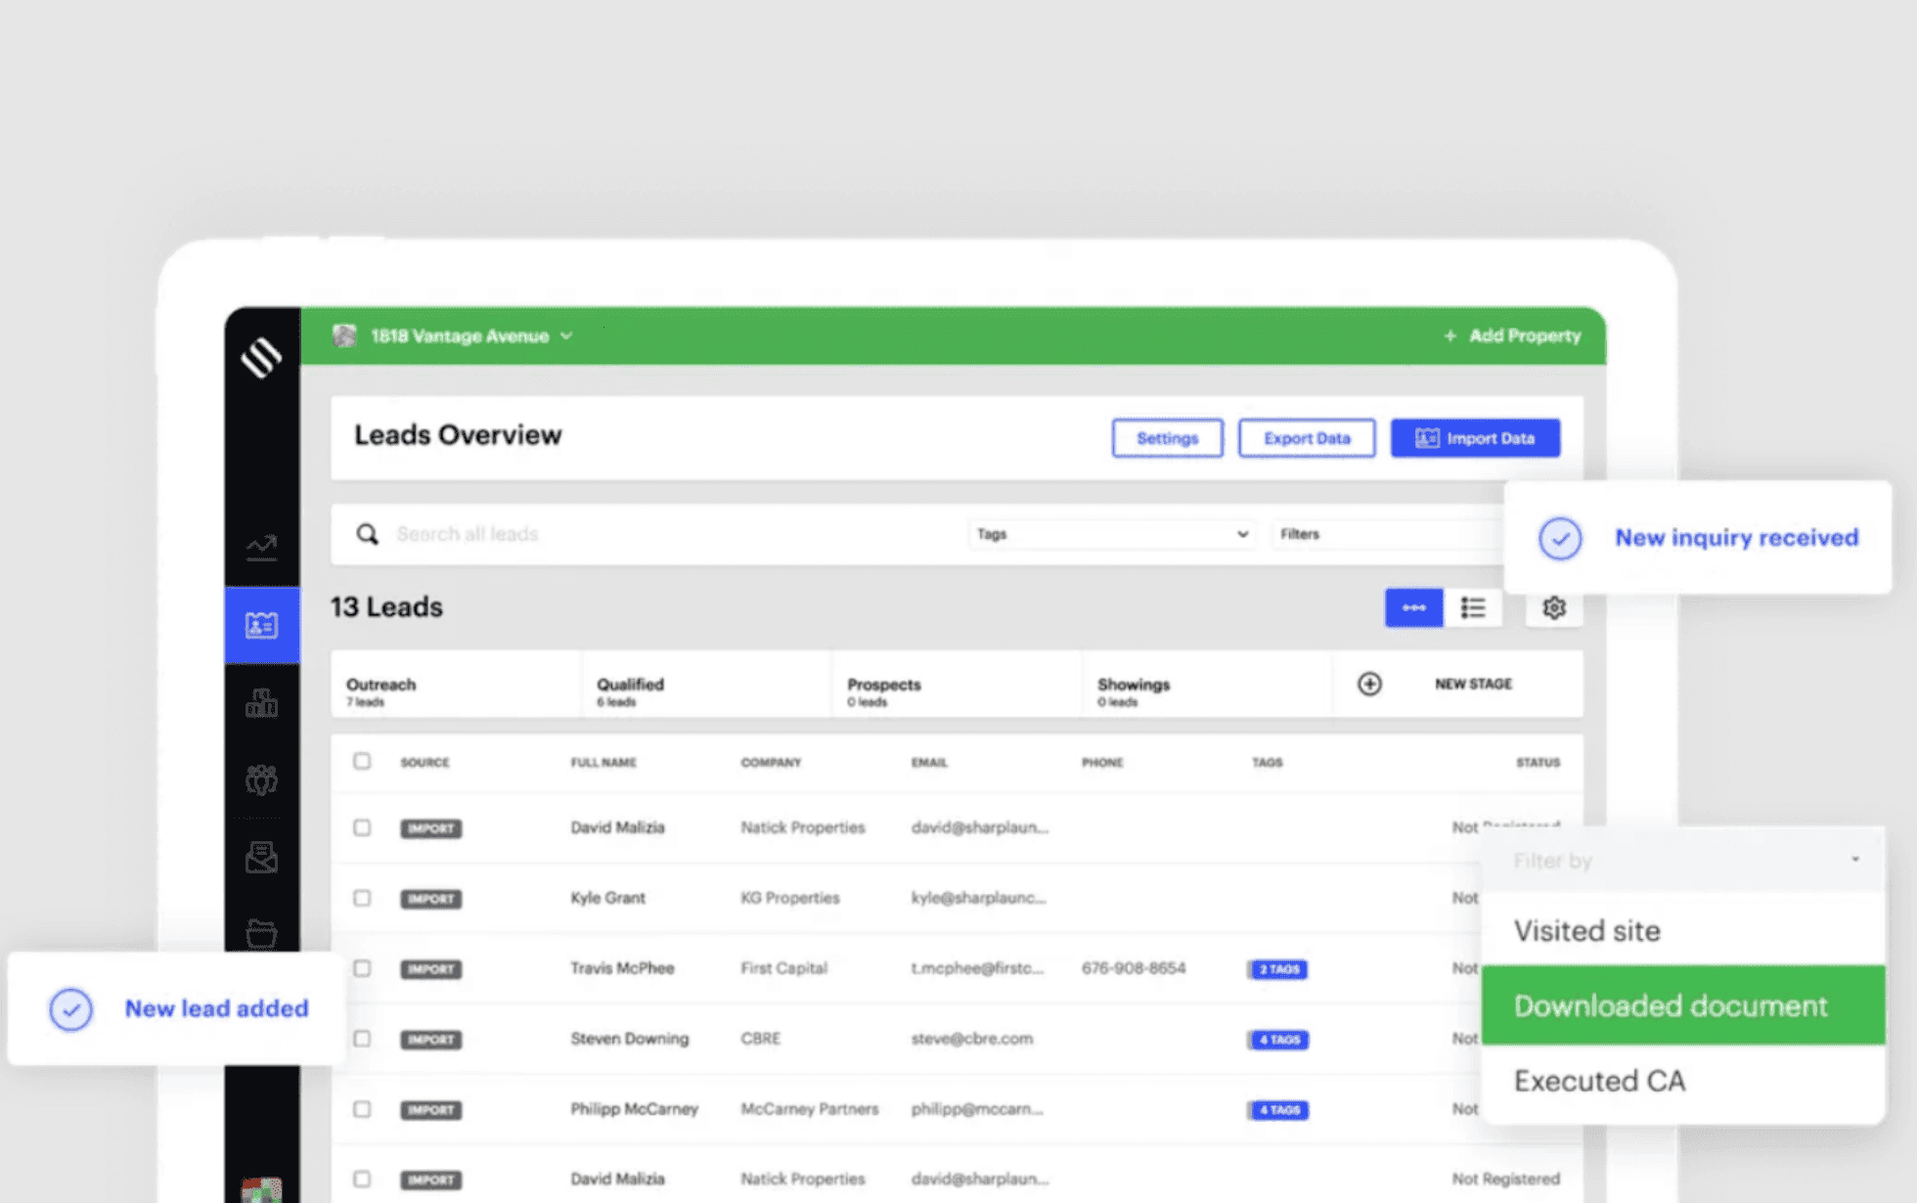
Task: Click the EMAIL column header
Action: (929, 762)
